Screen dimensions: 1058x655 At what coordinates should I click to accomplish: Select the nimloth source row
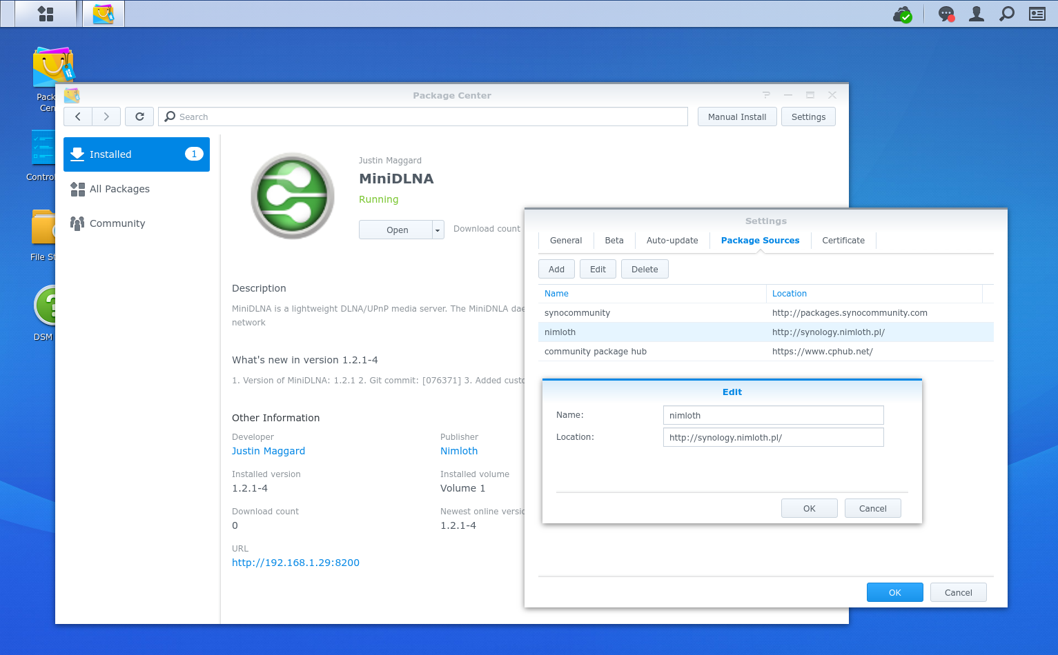766,332
